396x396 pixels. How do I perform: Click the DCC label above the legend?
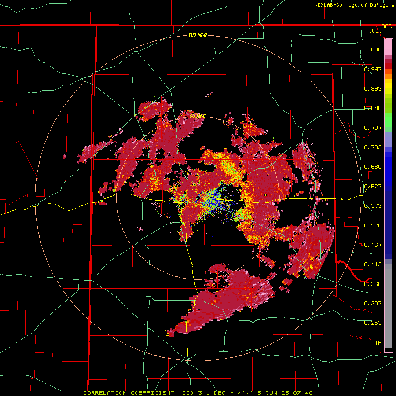pos(386,26)
